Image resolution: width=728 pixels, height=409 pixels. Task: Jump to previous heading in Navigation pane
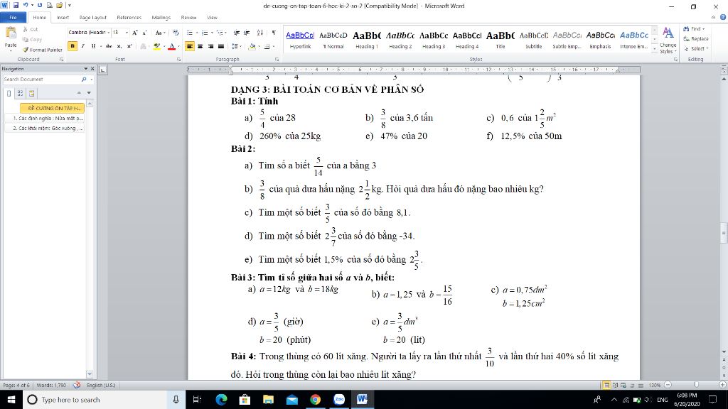point(79,93)
